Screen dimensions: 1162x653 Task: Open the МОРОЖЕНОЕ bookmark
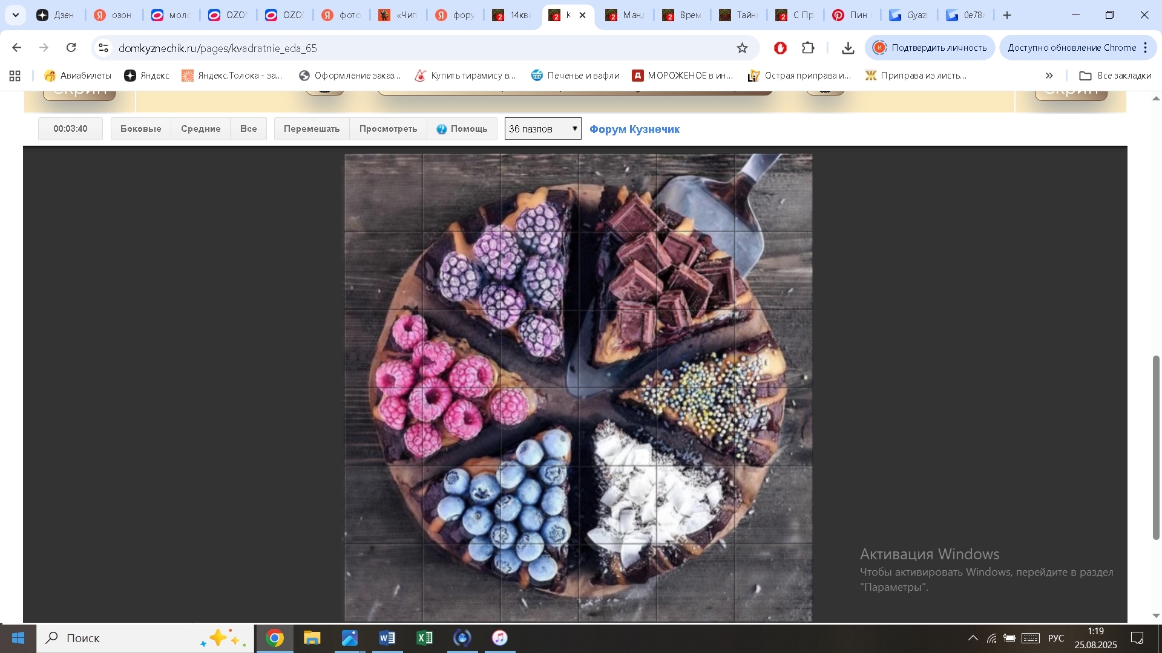pyautogui.click(x=683, y=76)
